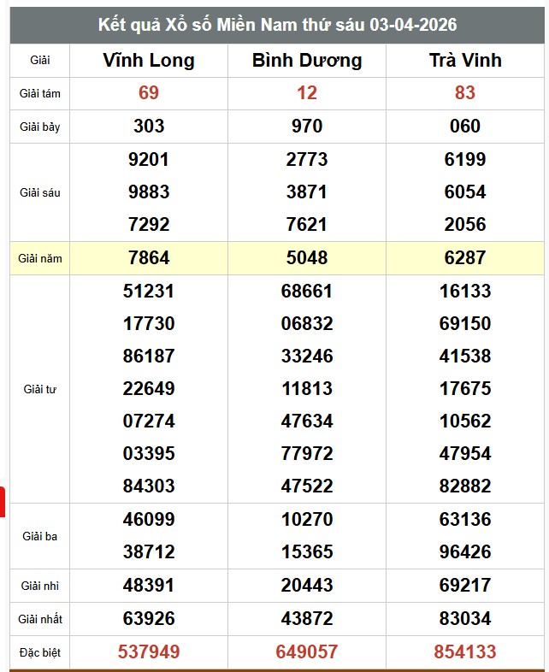Viewport: 549px width, 672px height.
Task: Click the lottery results title banner
Action: (x=277, y=25)
